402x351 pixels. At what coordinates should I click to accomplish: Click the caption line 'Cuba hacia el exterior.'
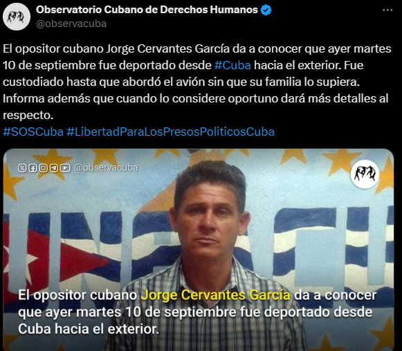click(x=88, y=329)
